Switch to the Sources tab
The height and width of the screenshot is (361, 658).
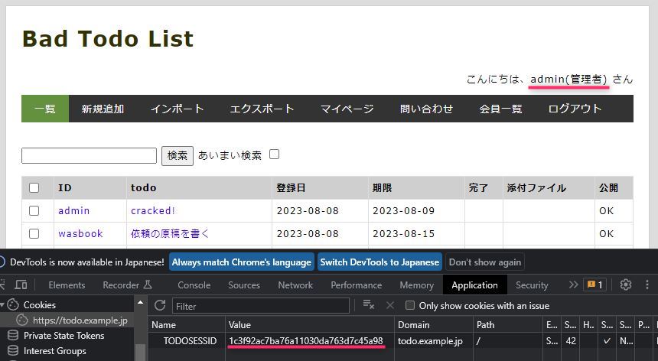(244, 285)
